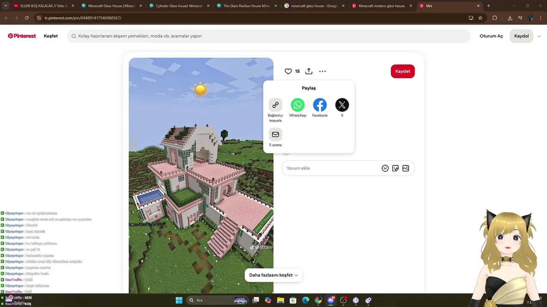Image resolution: width=547 pixels, height=307 pixels.
Task: Close the Mrk tab
Action: 478,6
